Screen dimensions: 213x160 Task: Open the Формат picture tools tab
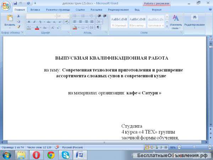tap(157, 10)
